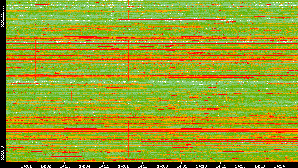Click the 14:09 time axis label
298x168 pixels.
point(182,166)
